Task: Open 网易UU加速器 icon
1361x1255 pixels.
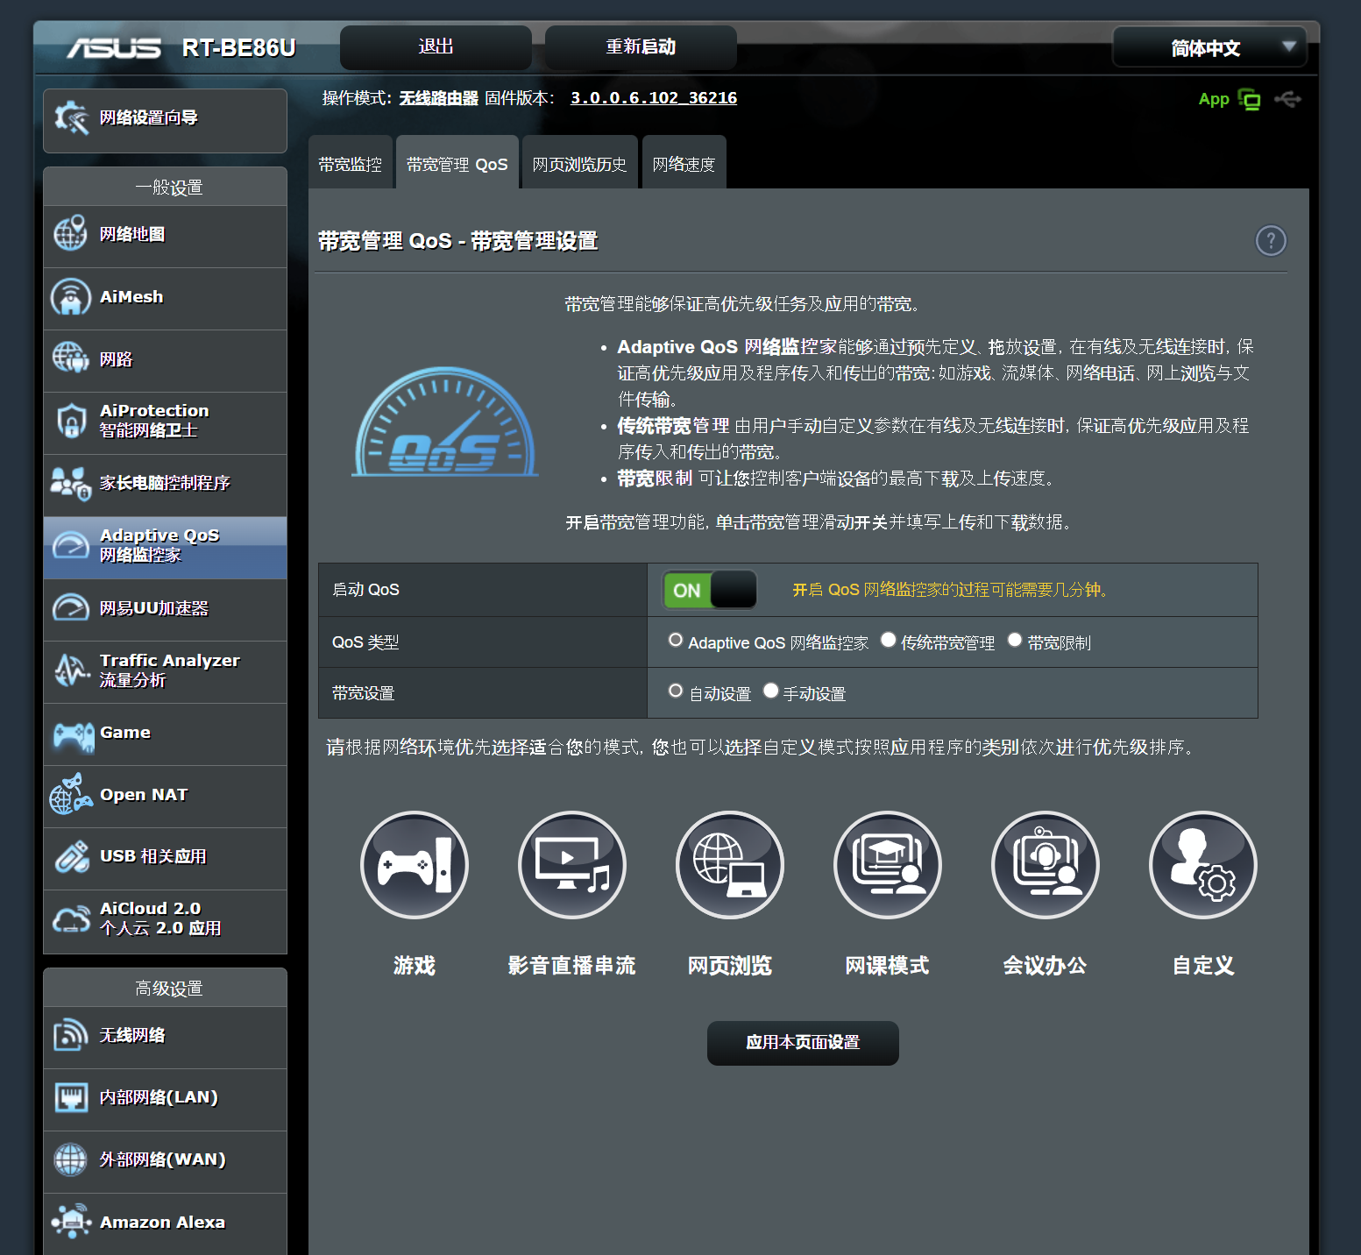Action: 70,607
